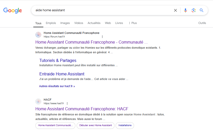Select the Actualités tab

tap(94, 23)
